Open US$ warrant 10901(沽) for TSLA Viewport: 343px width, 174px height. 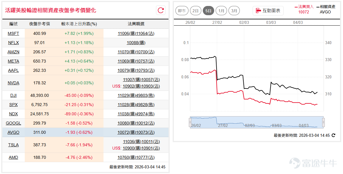(x=151, y=148)
